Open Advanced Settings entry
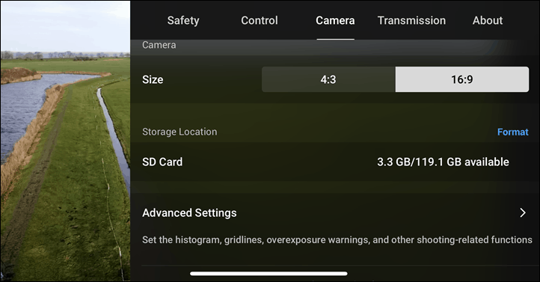Screen dimensions: 540x282 (335, 212)
